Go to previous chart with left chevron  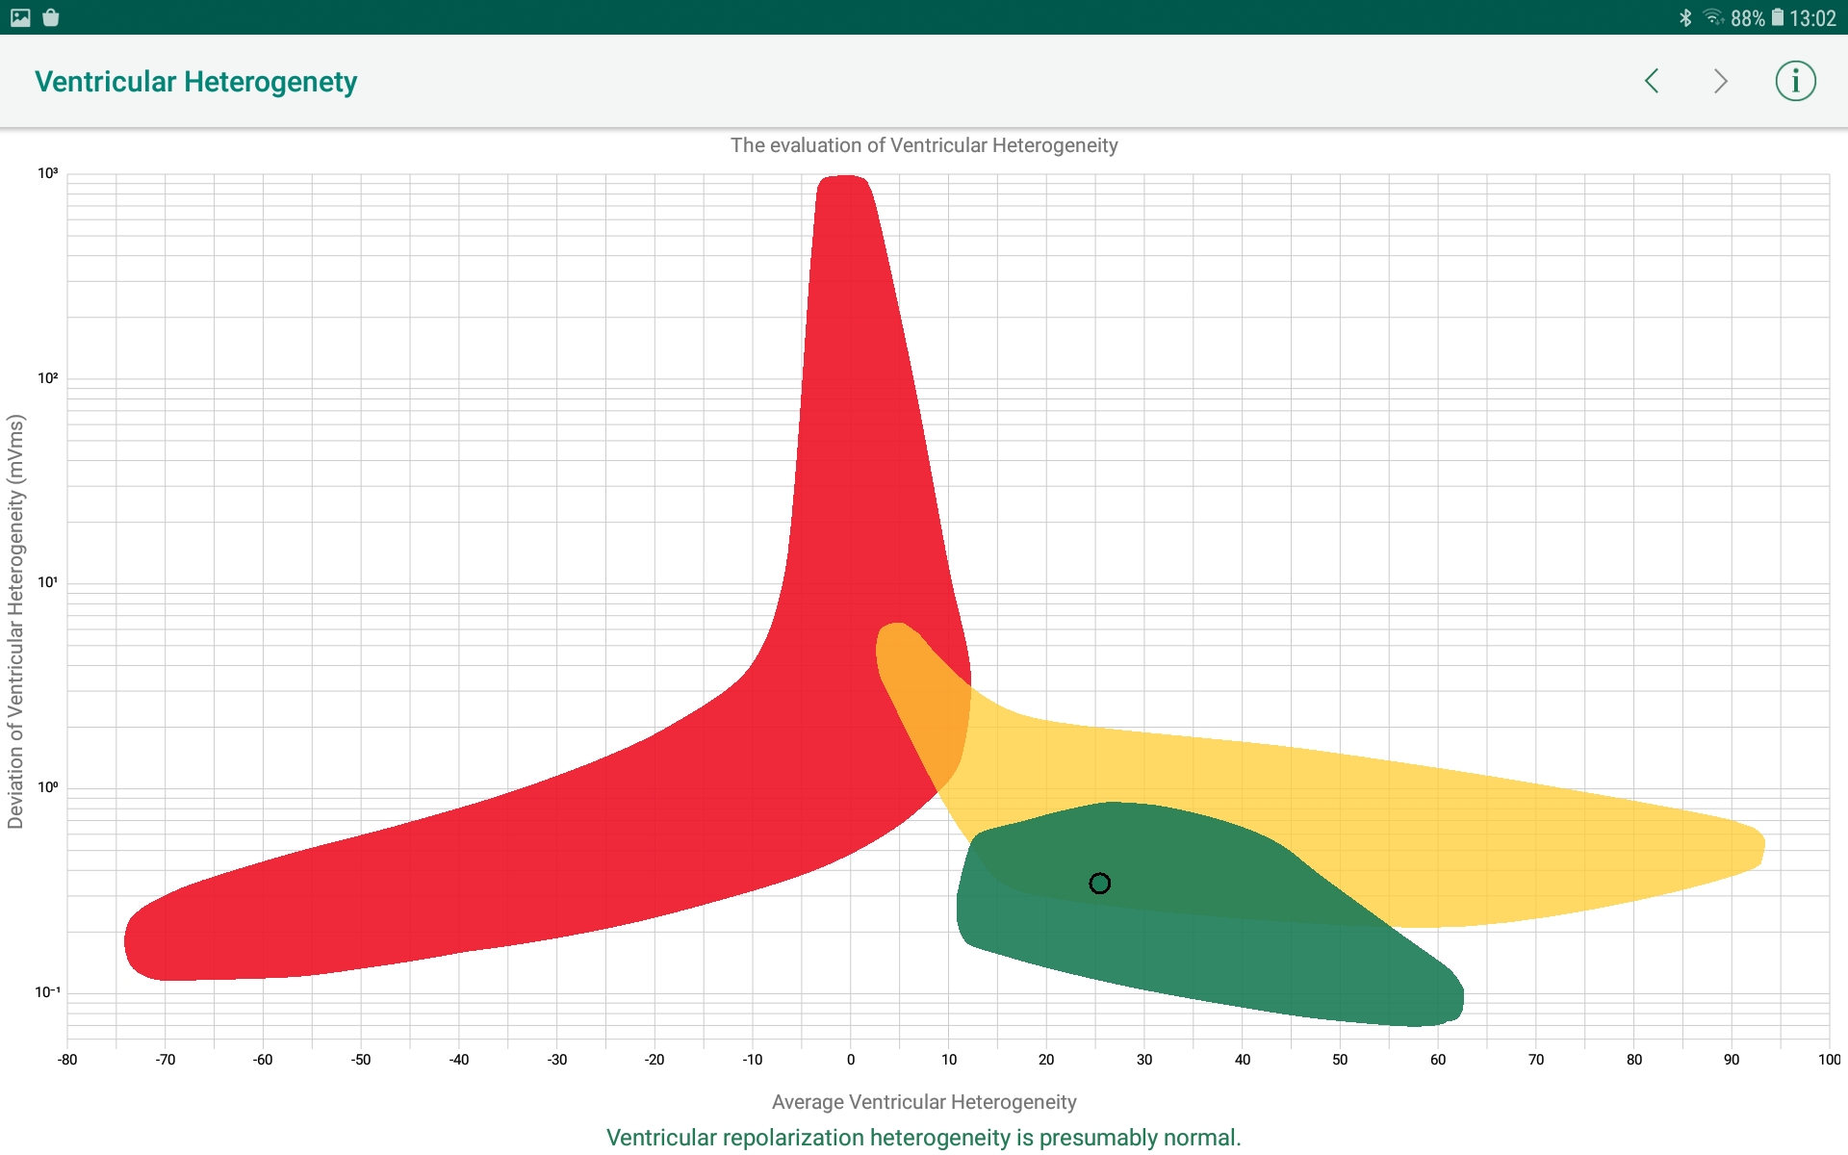(x=1652, y=81)
